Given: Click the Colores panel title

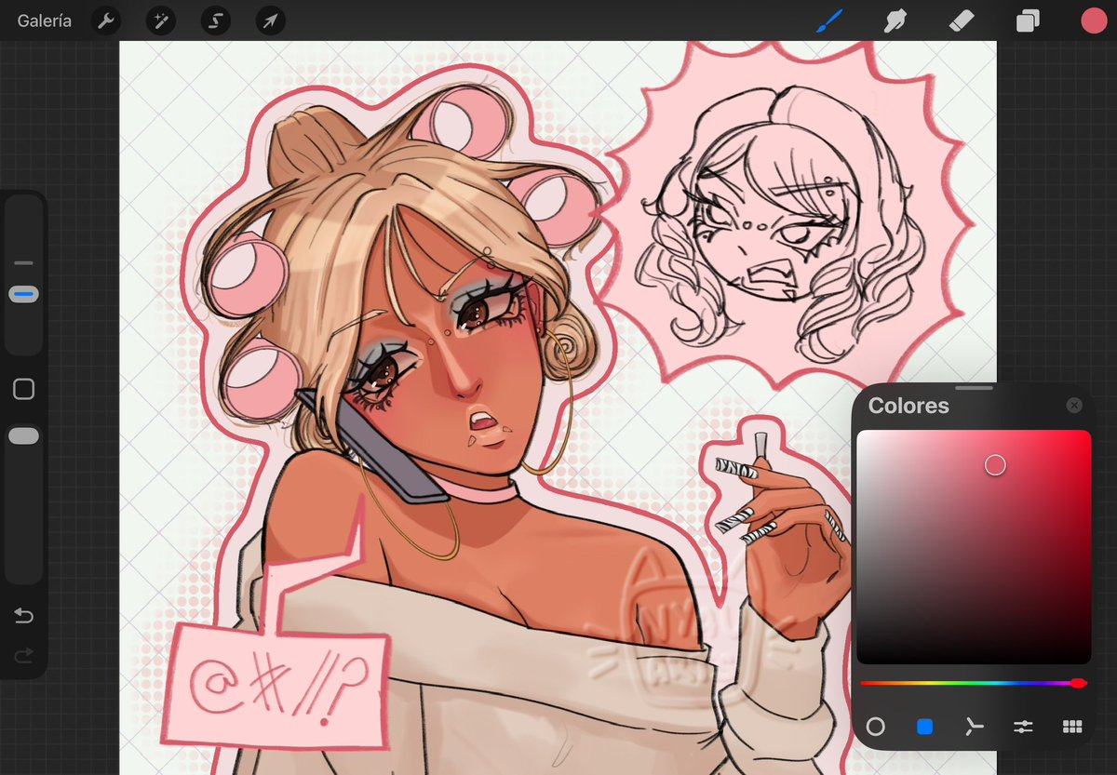Looking at the screenshot, I should 908,406.
